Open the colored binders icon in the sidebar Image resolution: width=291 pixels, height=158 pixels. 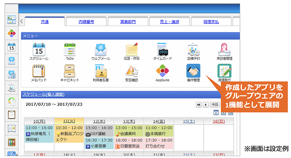(x=11, y=142)
